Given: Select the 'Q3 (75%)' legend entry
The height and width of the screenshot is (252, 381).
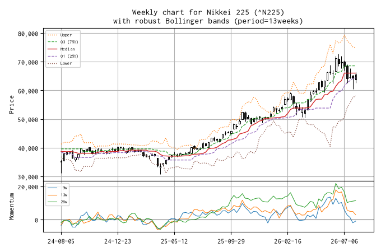Looking at the screenshot, I should click(69, 42).
